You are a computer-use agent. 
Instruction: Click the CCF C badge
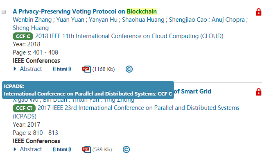23,36
